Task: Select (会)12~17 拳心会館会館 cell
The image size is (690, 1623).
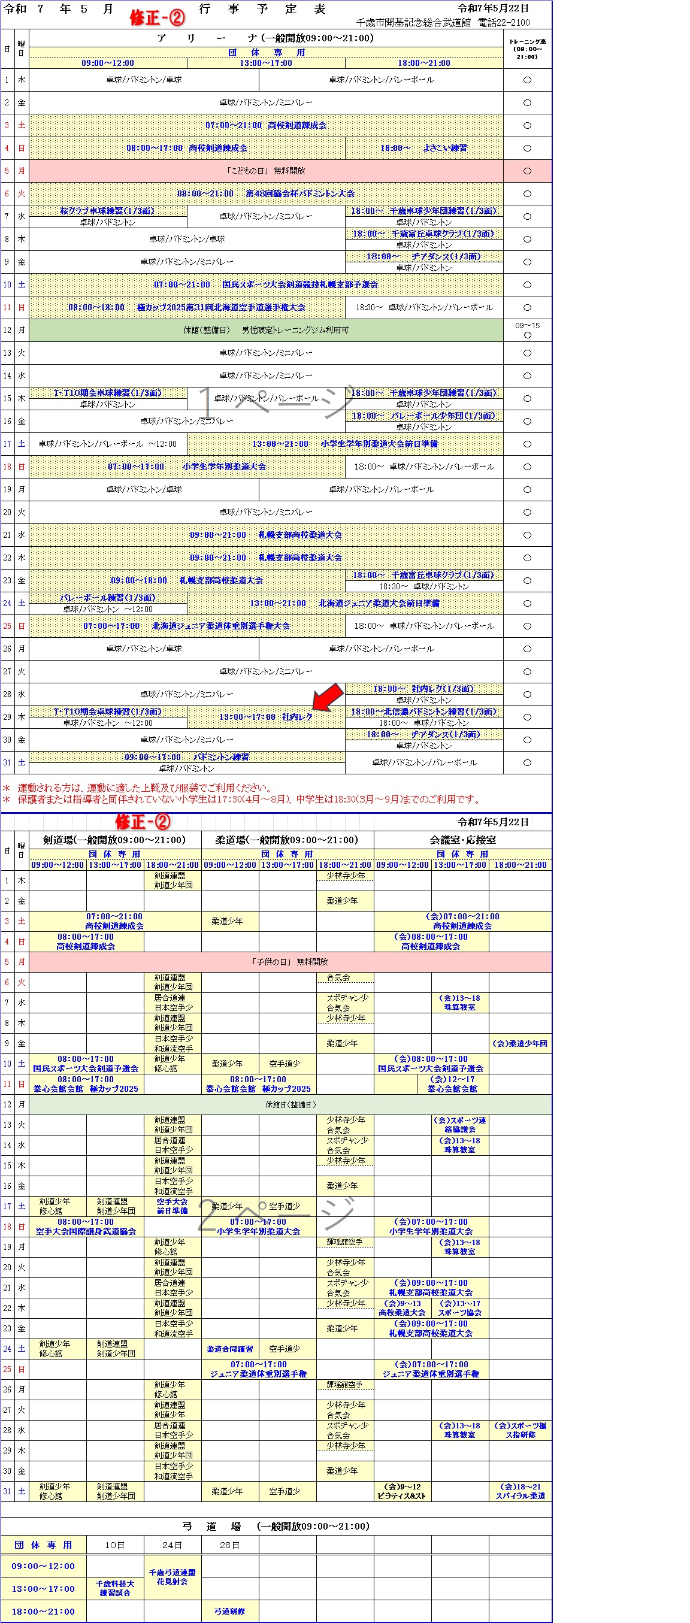Action: point(452,1085)
